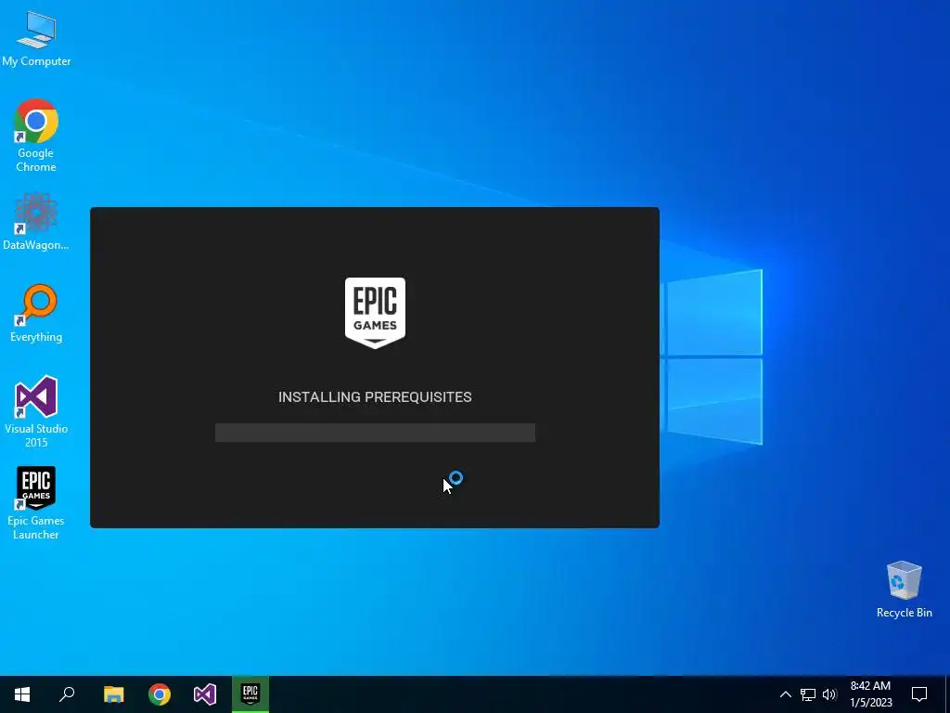This screenshot has height=713, width=950.
Task: Open the Windows Start menu
Action: pos(22,694)
